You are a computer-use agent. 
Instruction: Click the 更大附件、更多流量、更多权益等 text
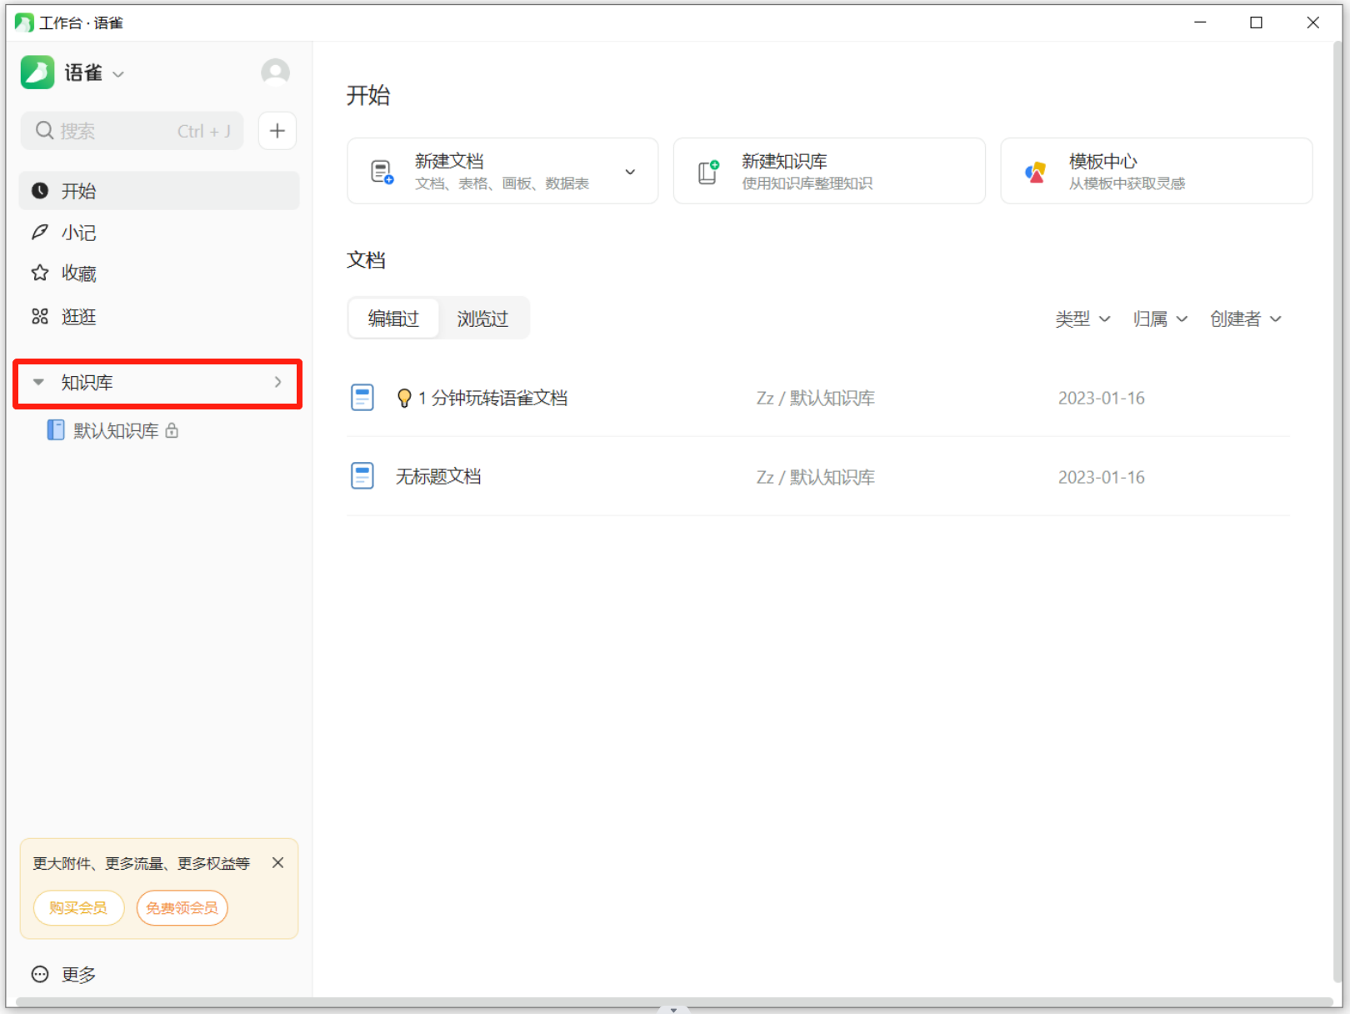click(142, 864)
